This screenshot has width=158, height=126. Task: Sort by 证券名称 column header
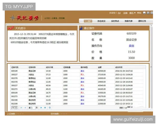[x=32, y=67]
